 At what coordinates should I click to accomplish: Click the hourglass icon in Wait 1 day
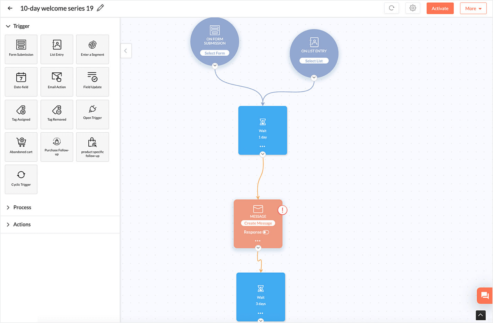[x=263, y=122]
